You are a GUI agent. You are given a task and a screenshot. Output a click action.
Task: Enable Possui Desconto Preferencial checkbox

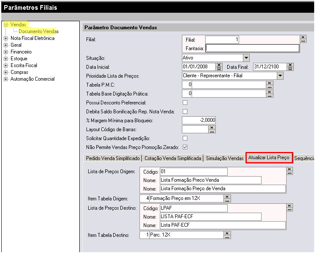(x=185, y=103)
